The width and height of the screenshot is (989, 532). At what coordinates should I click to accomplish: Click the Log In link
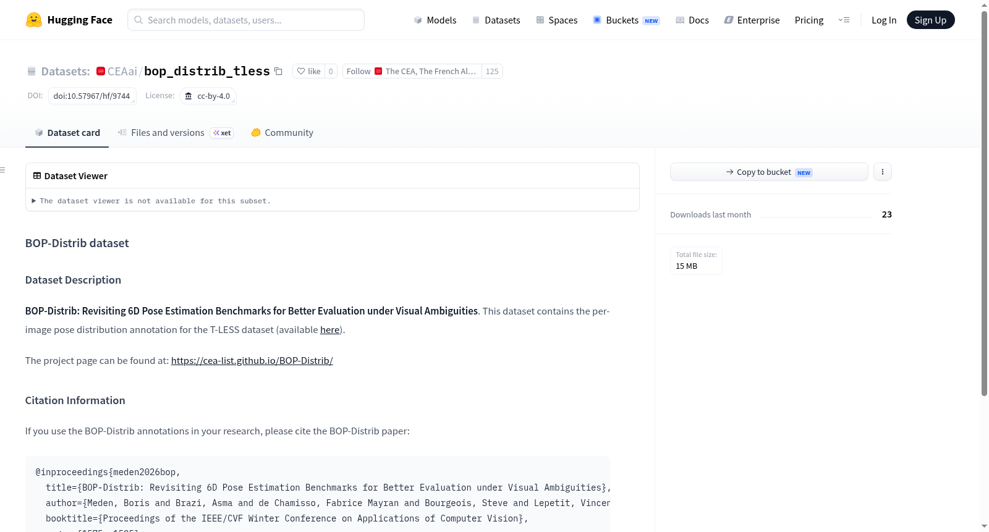click(884, 20)
